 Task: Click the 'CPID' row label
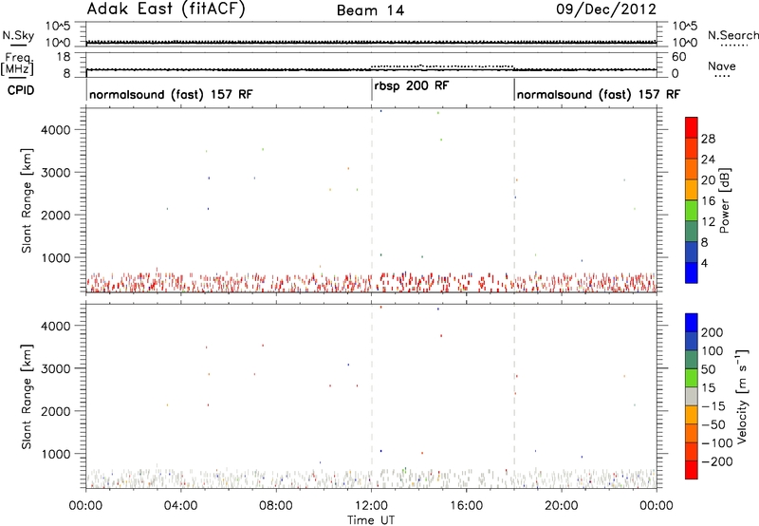(20, 90)
